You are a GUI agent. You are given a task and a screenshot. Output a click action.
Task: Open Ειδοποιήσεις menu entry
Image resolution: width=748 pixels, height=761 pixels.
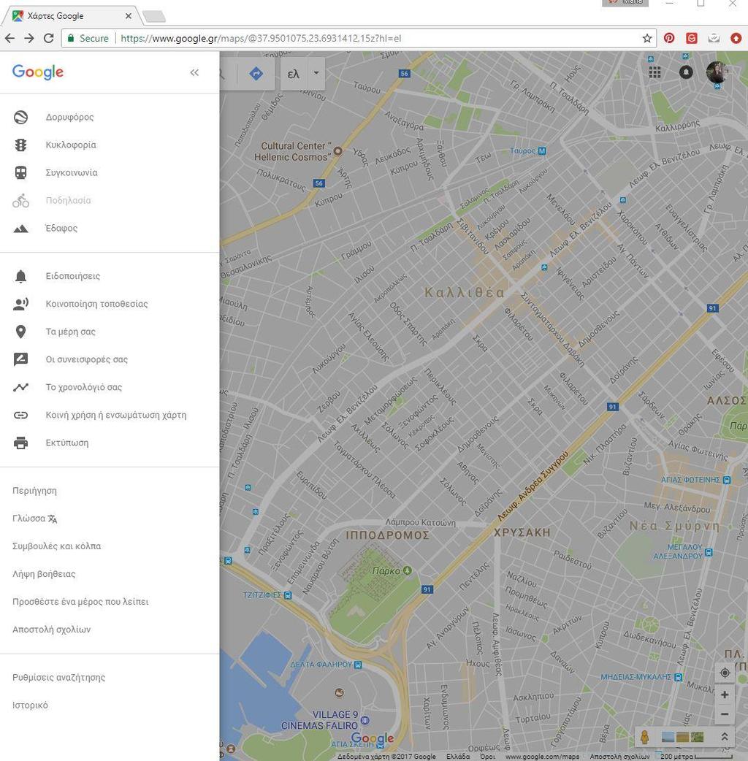[x=73, y=276]
